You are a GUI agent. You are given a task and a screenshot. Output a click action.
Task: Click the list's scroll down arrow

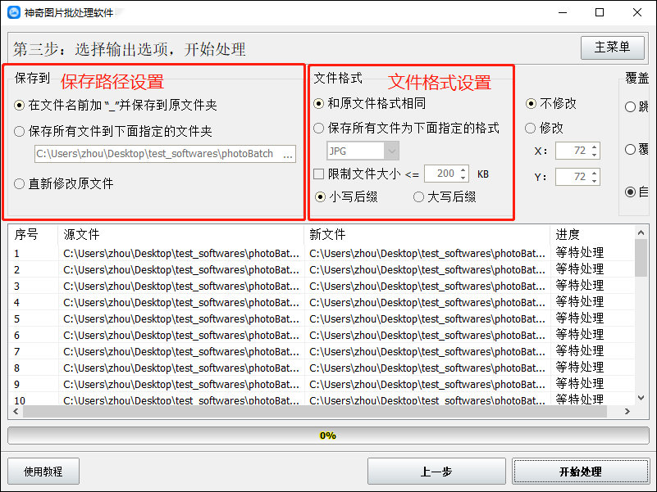[641, 398]
